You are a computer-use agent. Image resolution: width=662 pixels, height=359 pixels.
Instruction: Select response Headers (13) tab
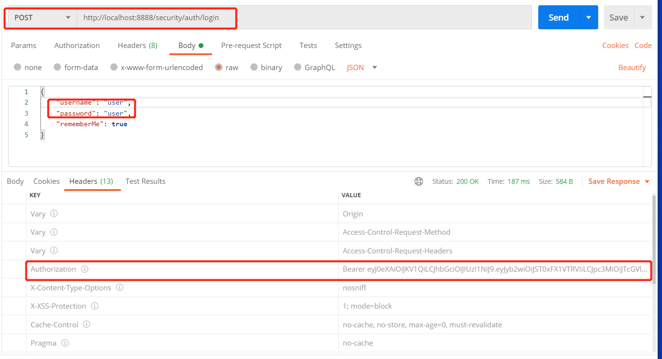tap(91, 181)
